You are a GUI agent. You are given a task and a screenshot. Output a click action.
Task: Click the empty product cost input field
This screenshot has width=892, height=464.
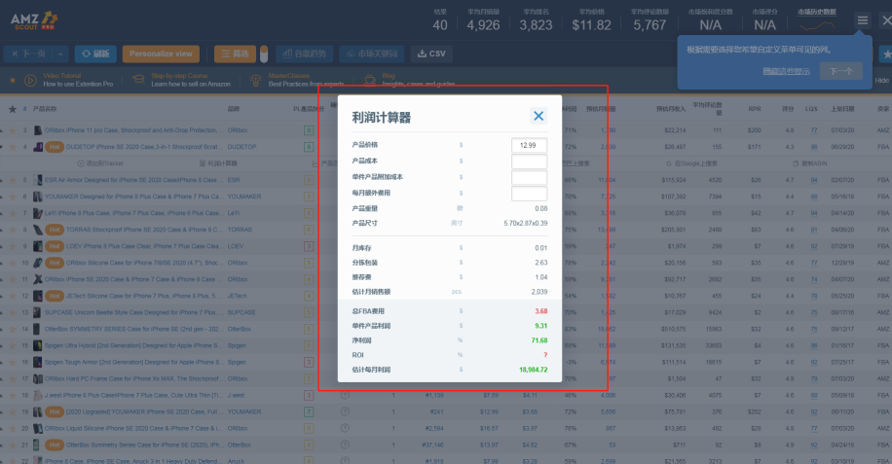[529, 161]
